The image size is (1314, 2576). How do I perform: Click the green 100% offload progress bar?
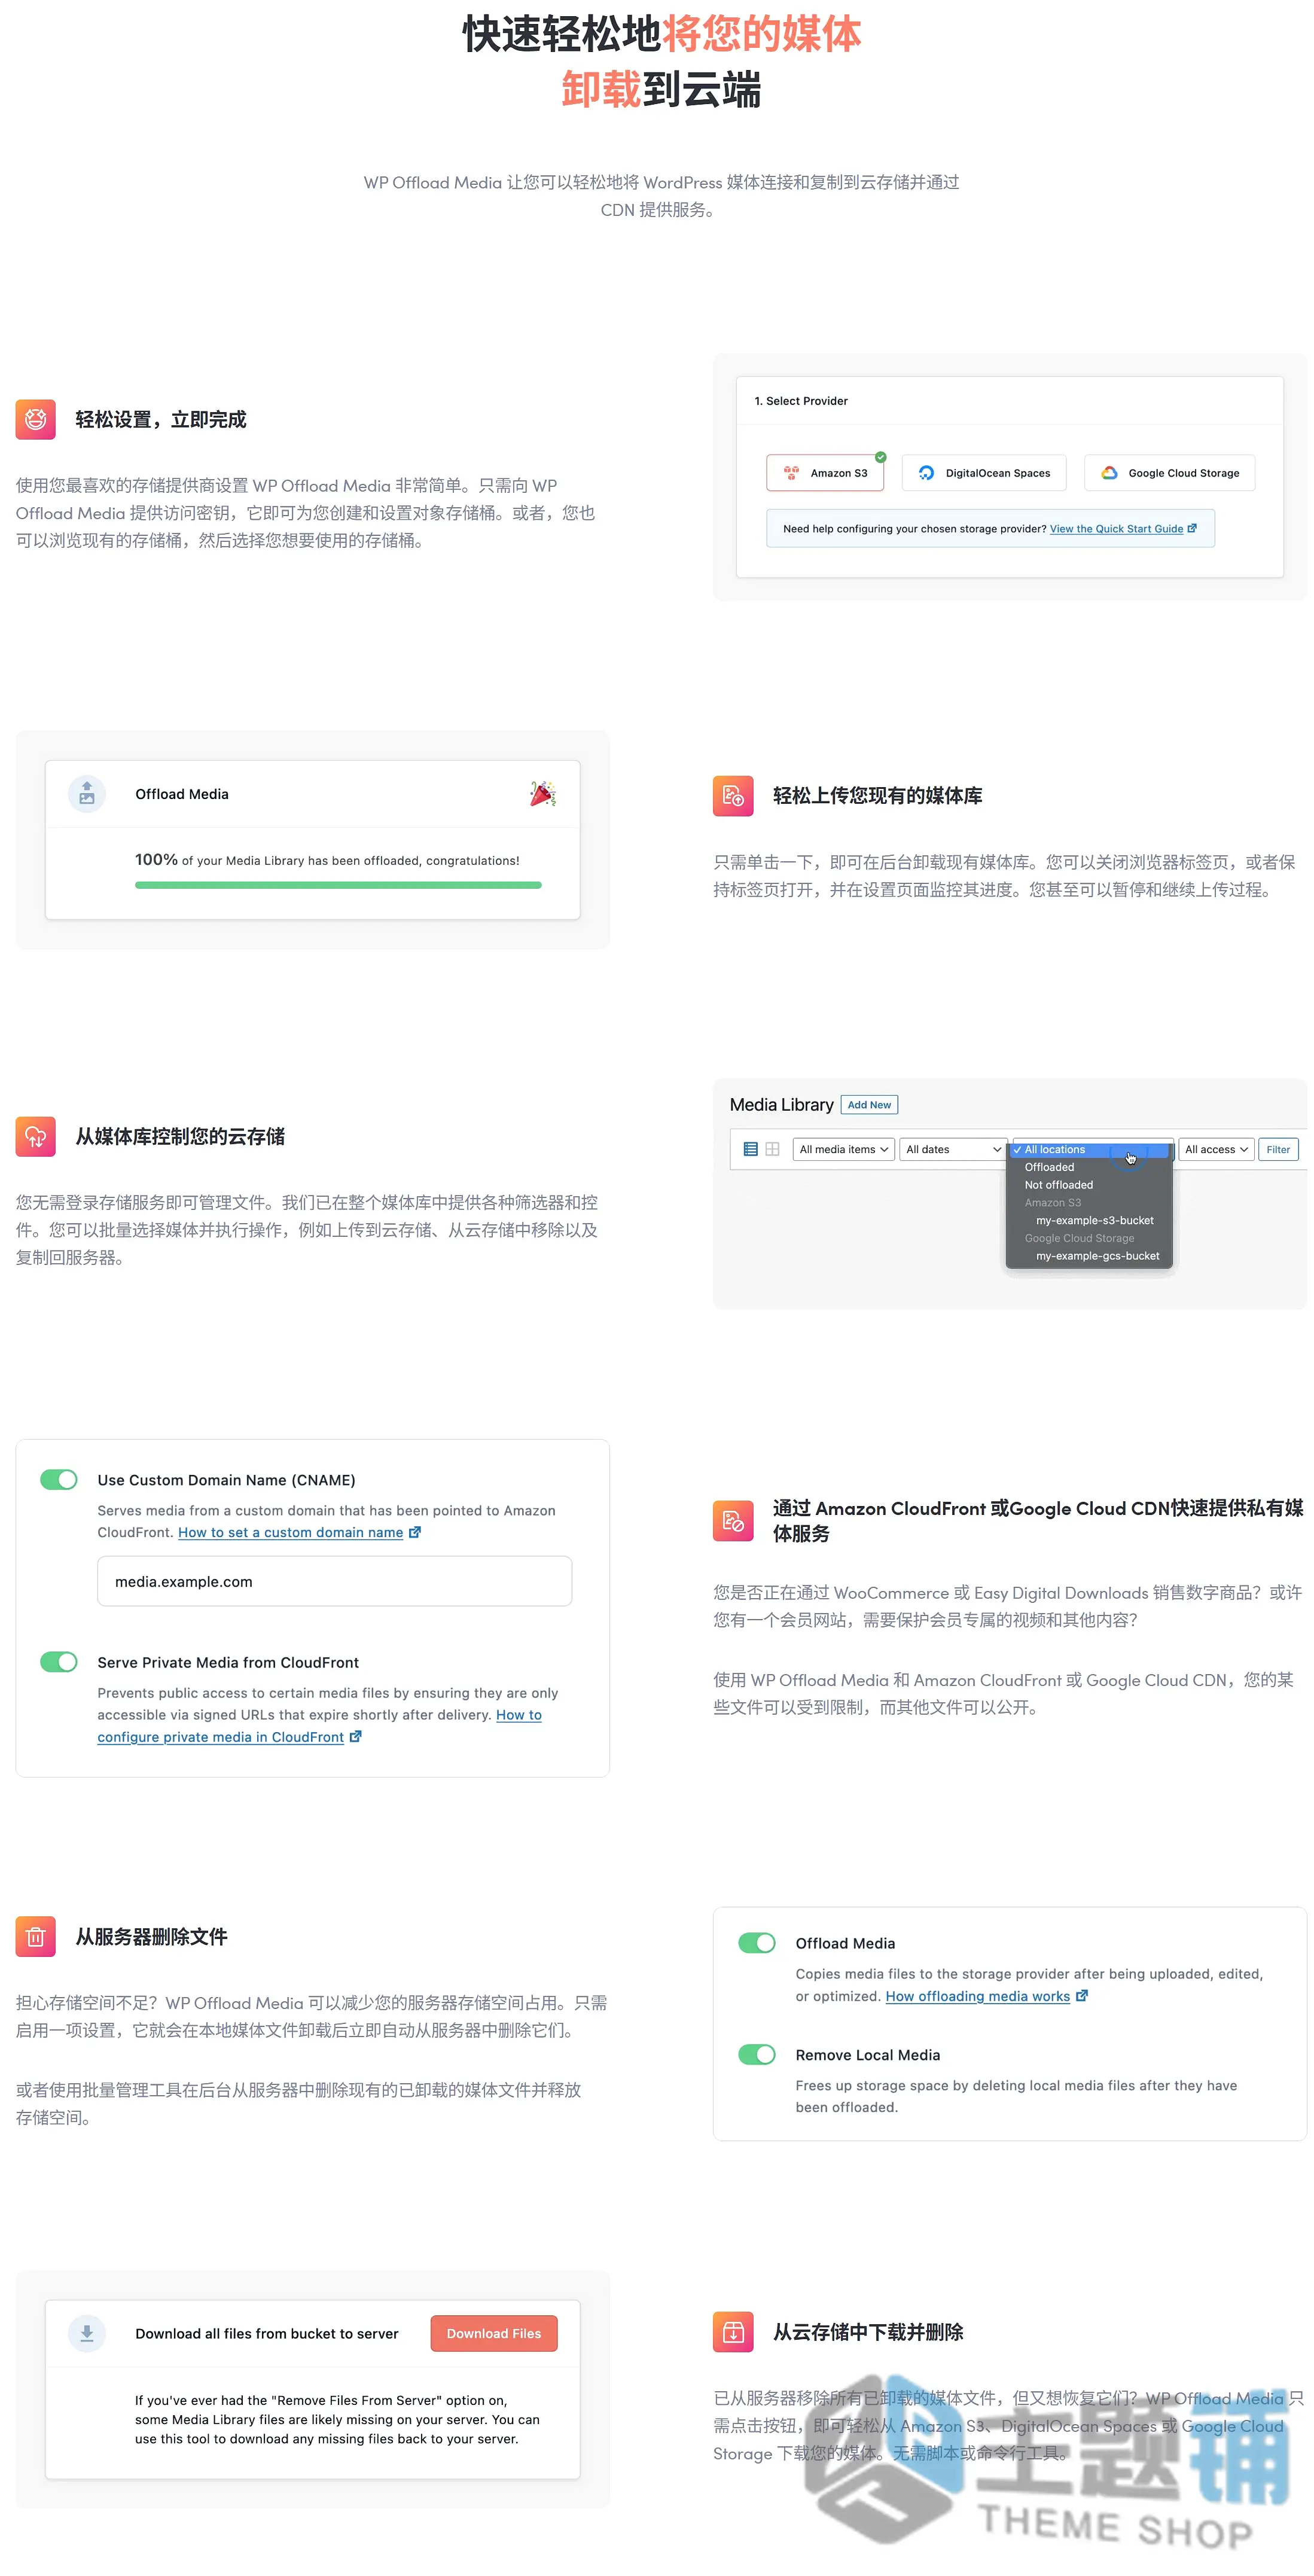pyautogui.click(x=338, y=885)
